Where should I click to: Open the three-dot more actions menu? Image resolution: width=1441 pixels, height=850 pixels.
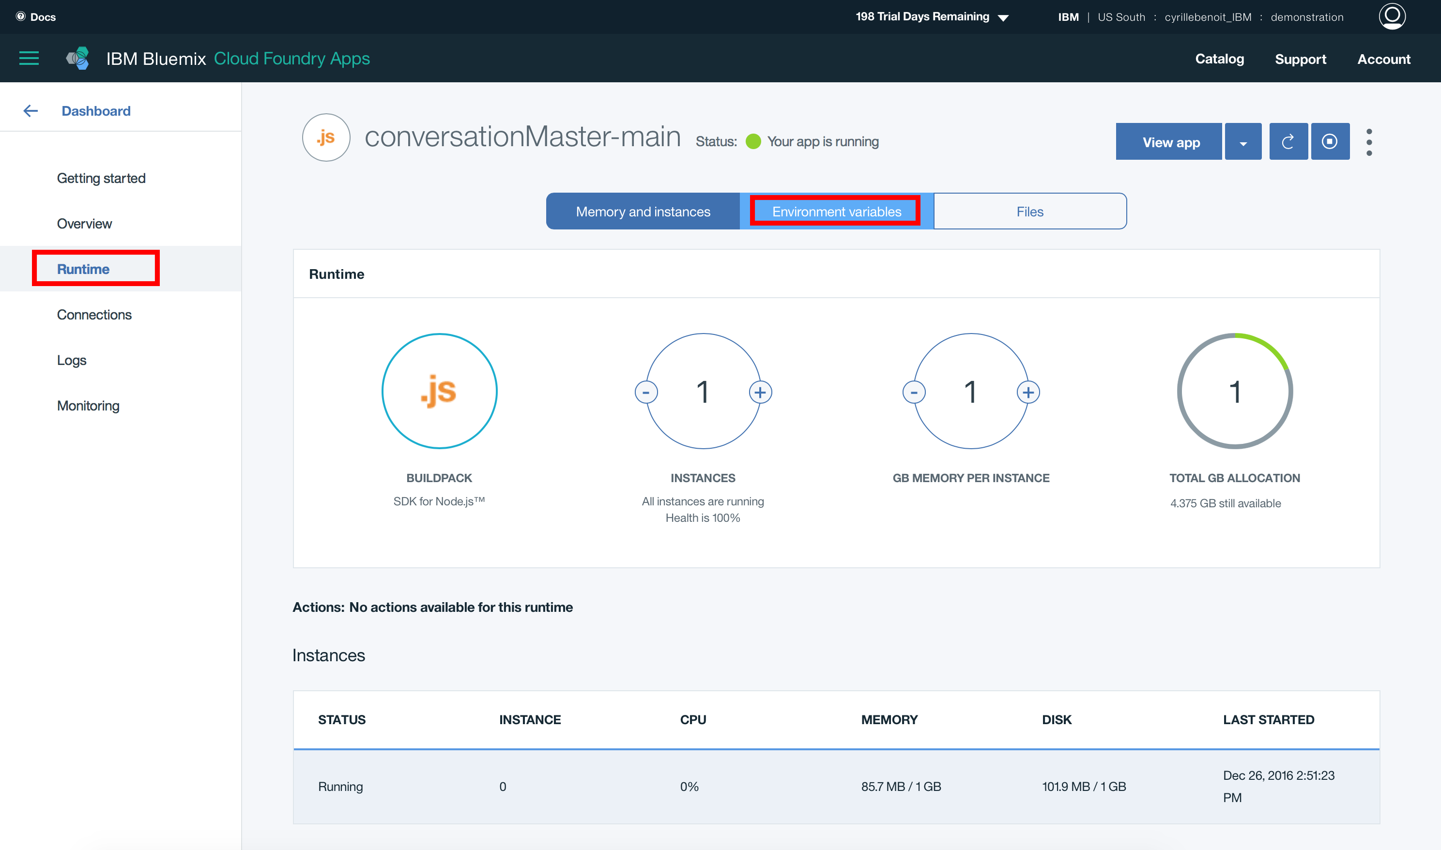1369,142
